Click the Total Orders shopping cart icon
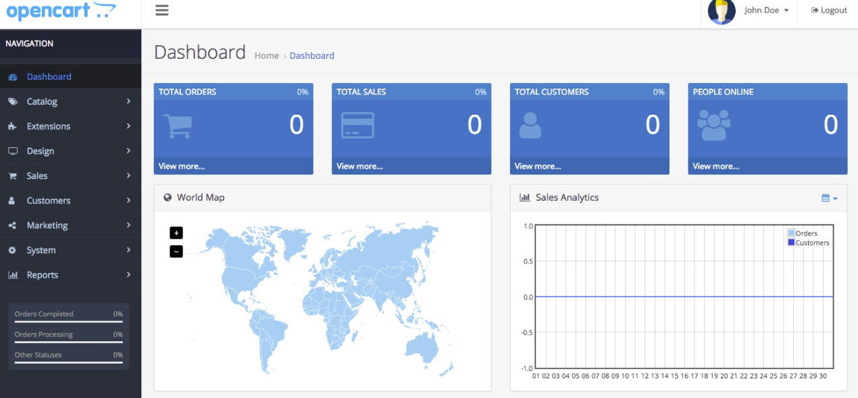 178,125
